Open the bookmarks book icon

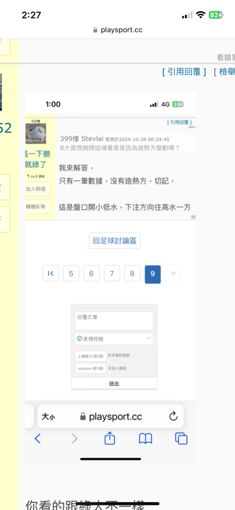145,439
